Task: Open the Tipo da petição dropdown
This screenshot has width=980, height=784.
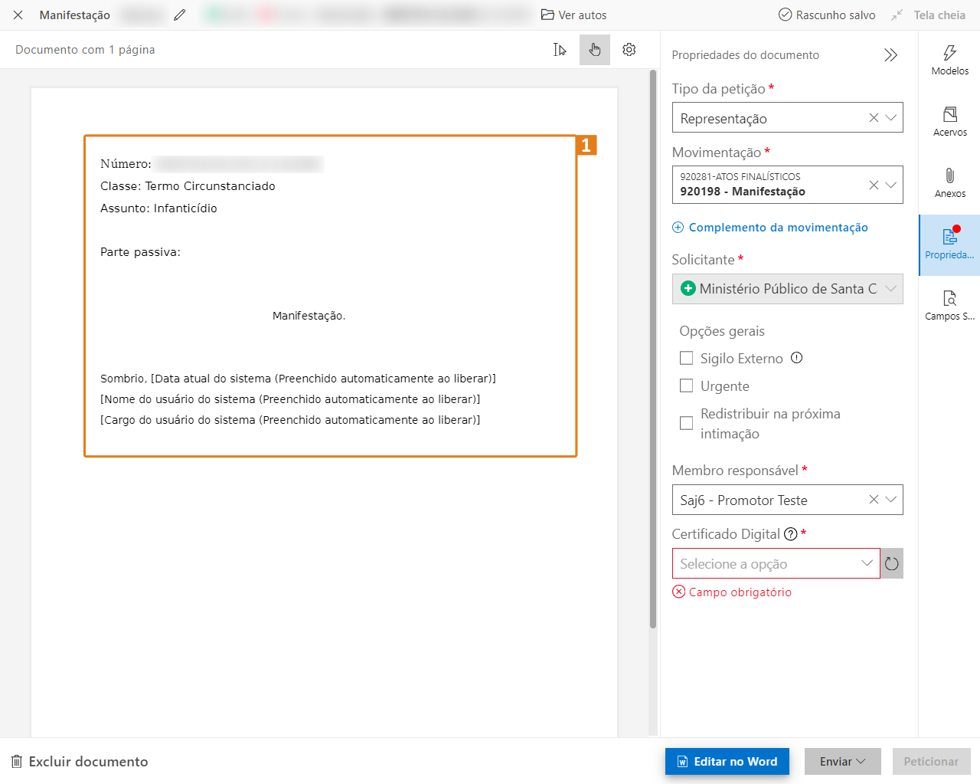Action: [x=891, y=118]
